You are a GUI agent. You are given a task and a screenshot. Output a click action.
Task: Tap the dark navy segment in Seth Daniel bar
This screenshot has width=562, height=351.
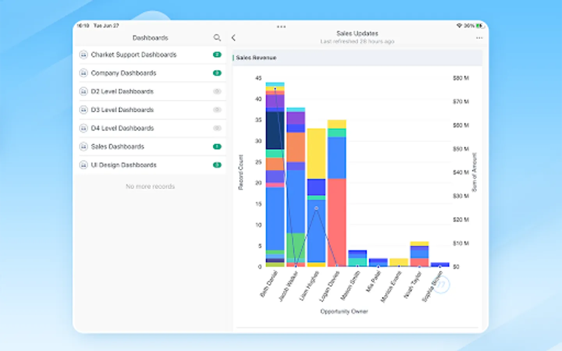[275, 131]
